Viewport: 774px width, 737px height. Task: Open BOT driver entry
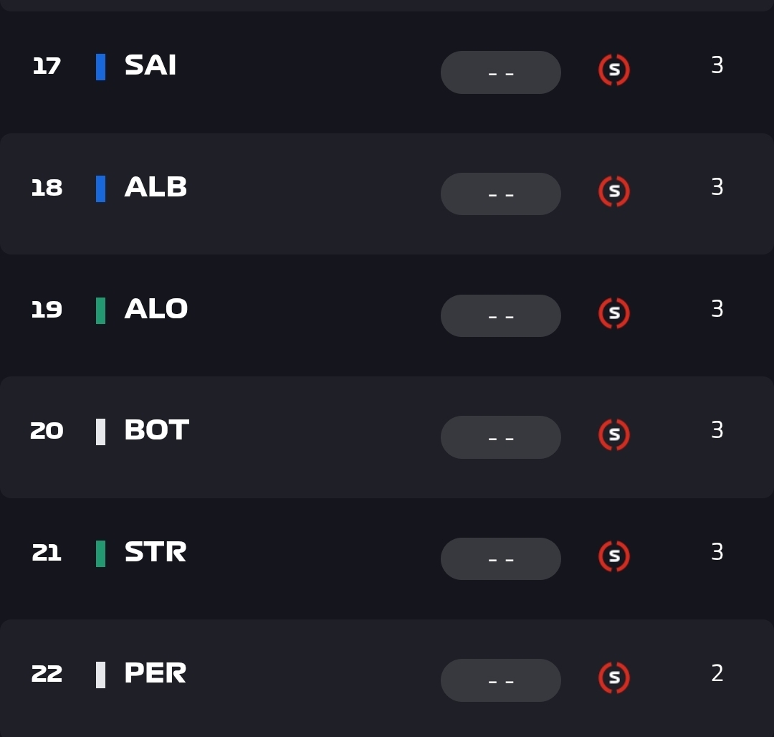(x=156, y=431)
